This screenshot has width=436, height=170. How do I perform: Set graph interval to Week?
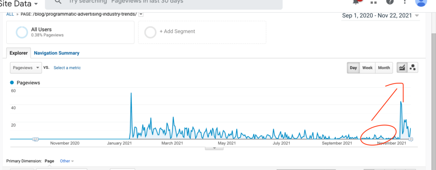tap(367, 68)
